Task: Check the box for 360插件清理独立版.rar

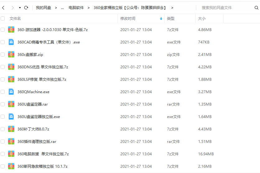Action: tap(3, 141)
